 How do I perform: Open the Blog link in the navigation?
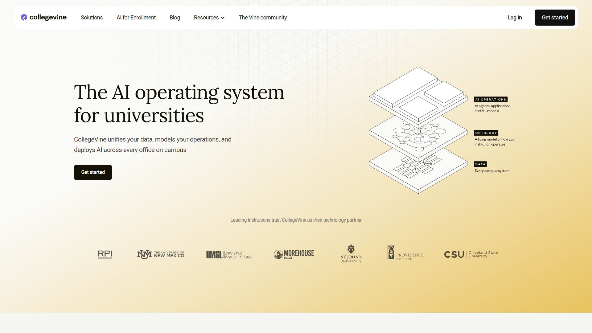[x=175, y=18]
